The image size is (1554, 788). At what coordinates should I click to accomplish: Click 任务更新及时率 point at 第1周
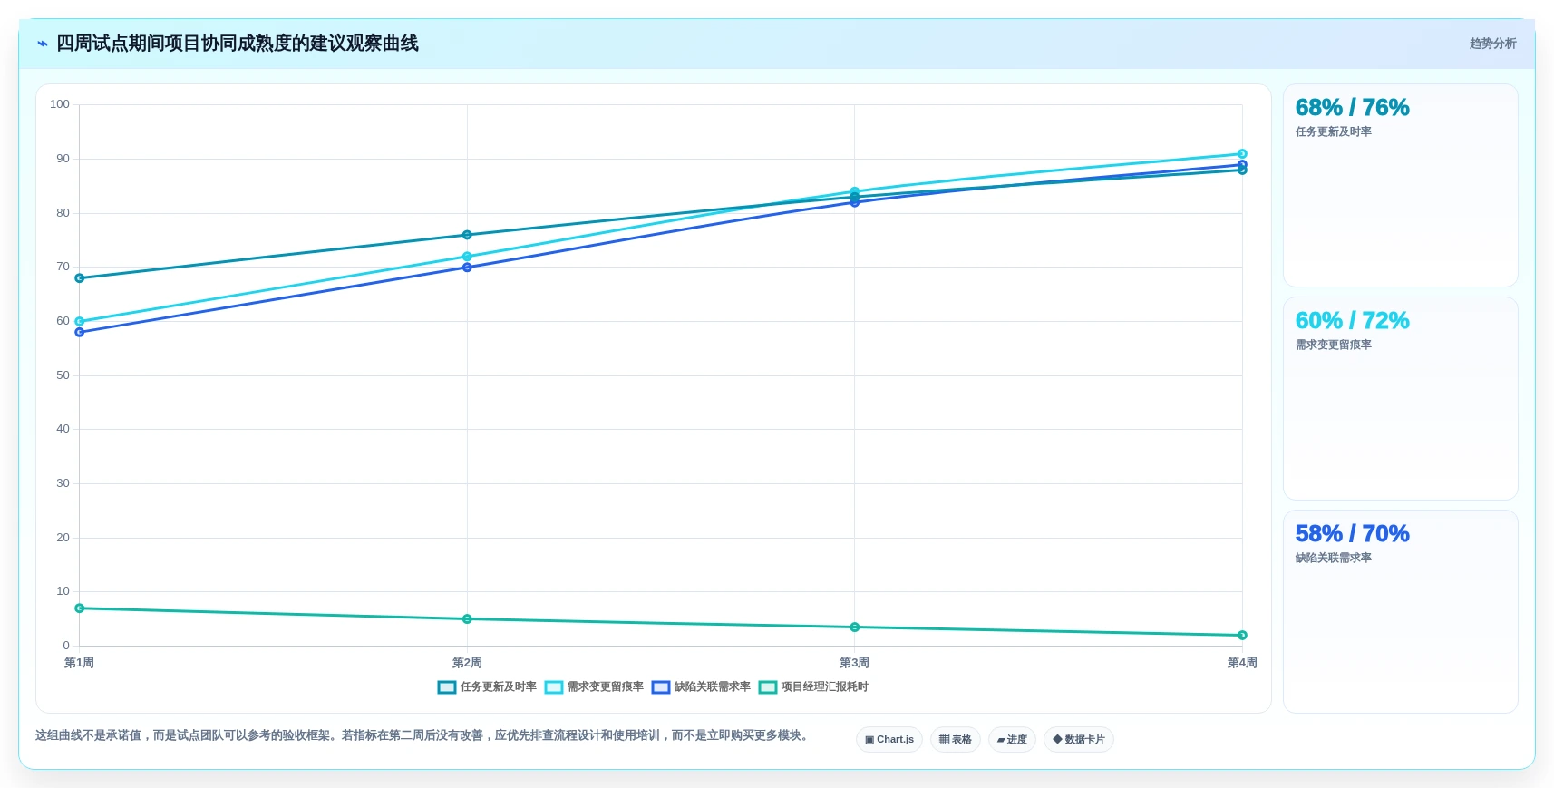tap(80, 278)
